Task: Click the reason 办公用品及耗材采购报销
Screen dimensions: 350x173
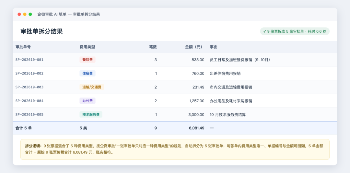Action: 231,101
